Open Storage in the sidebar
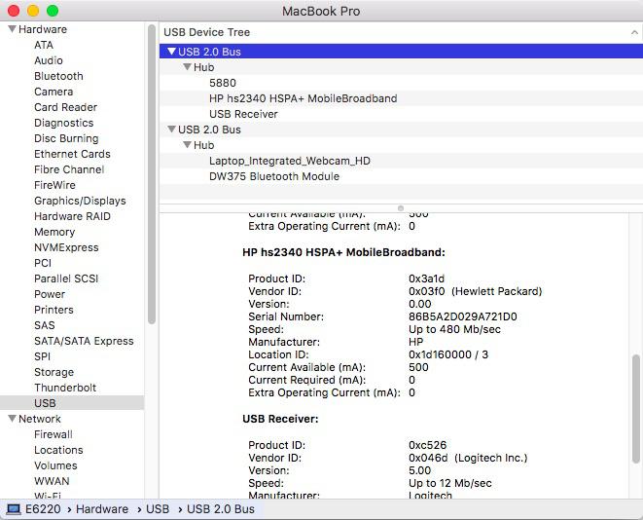Viewport: 643px width, 520px height. pyautogui.click(x=54, y=372)
